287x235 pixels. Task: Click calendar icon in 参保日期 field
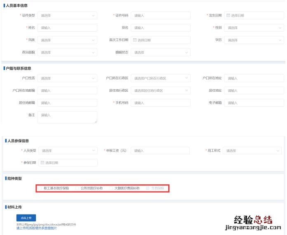coord(42,163)
